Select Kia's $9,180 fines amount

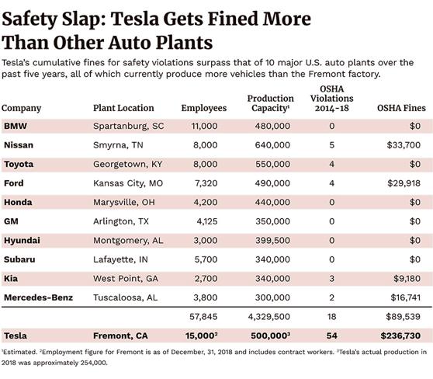click(x=407, y=279)
